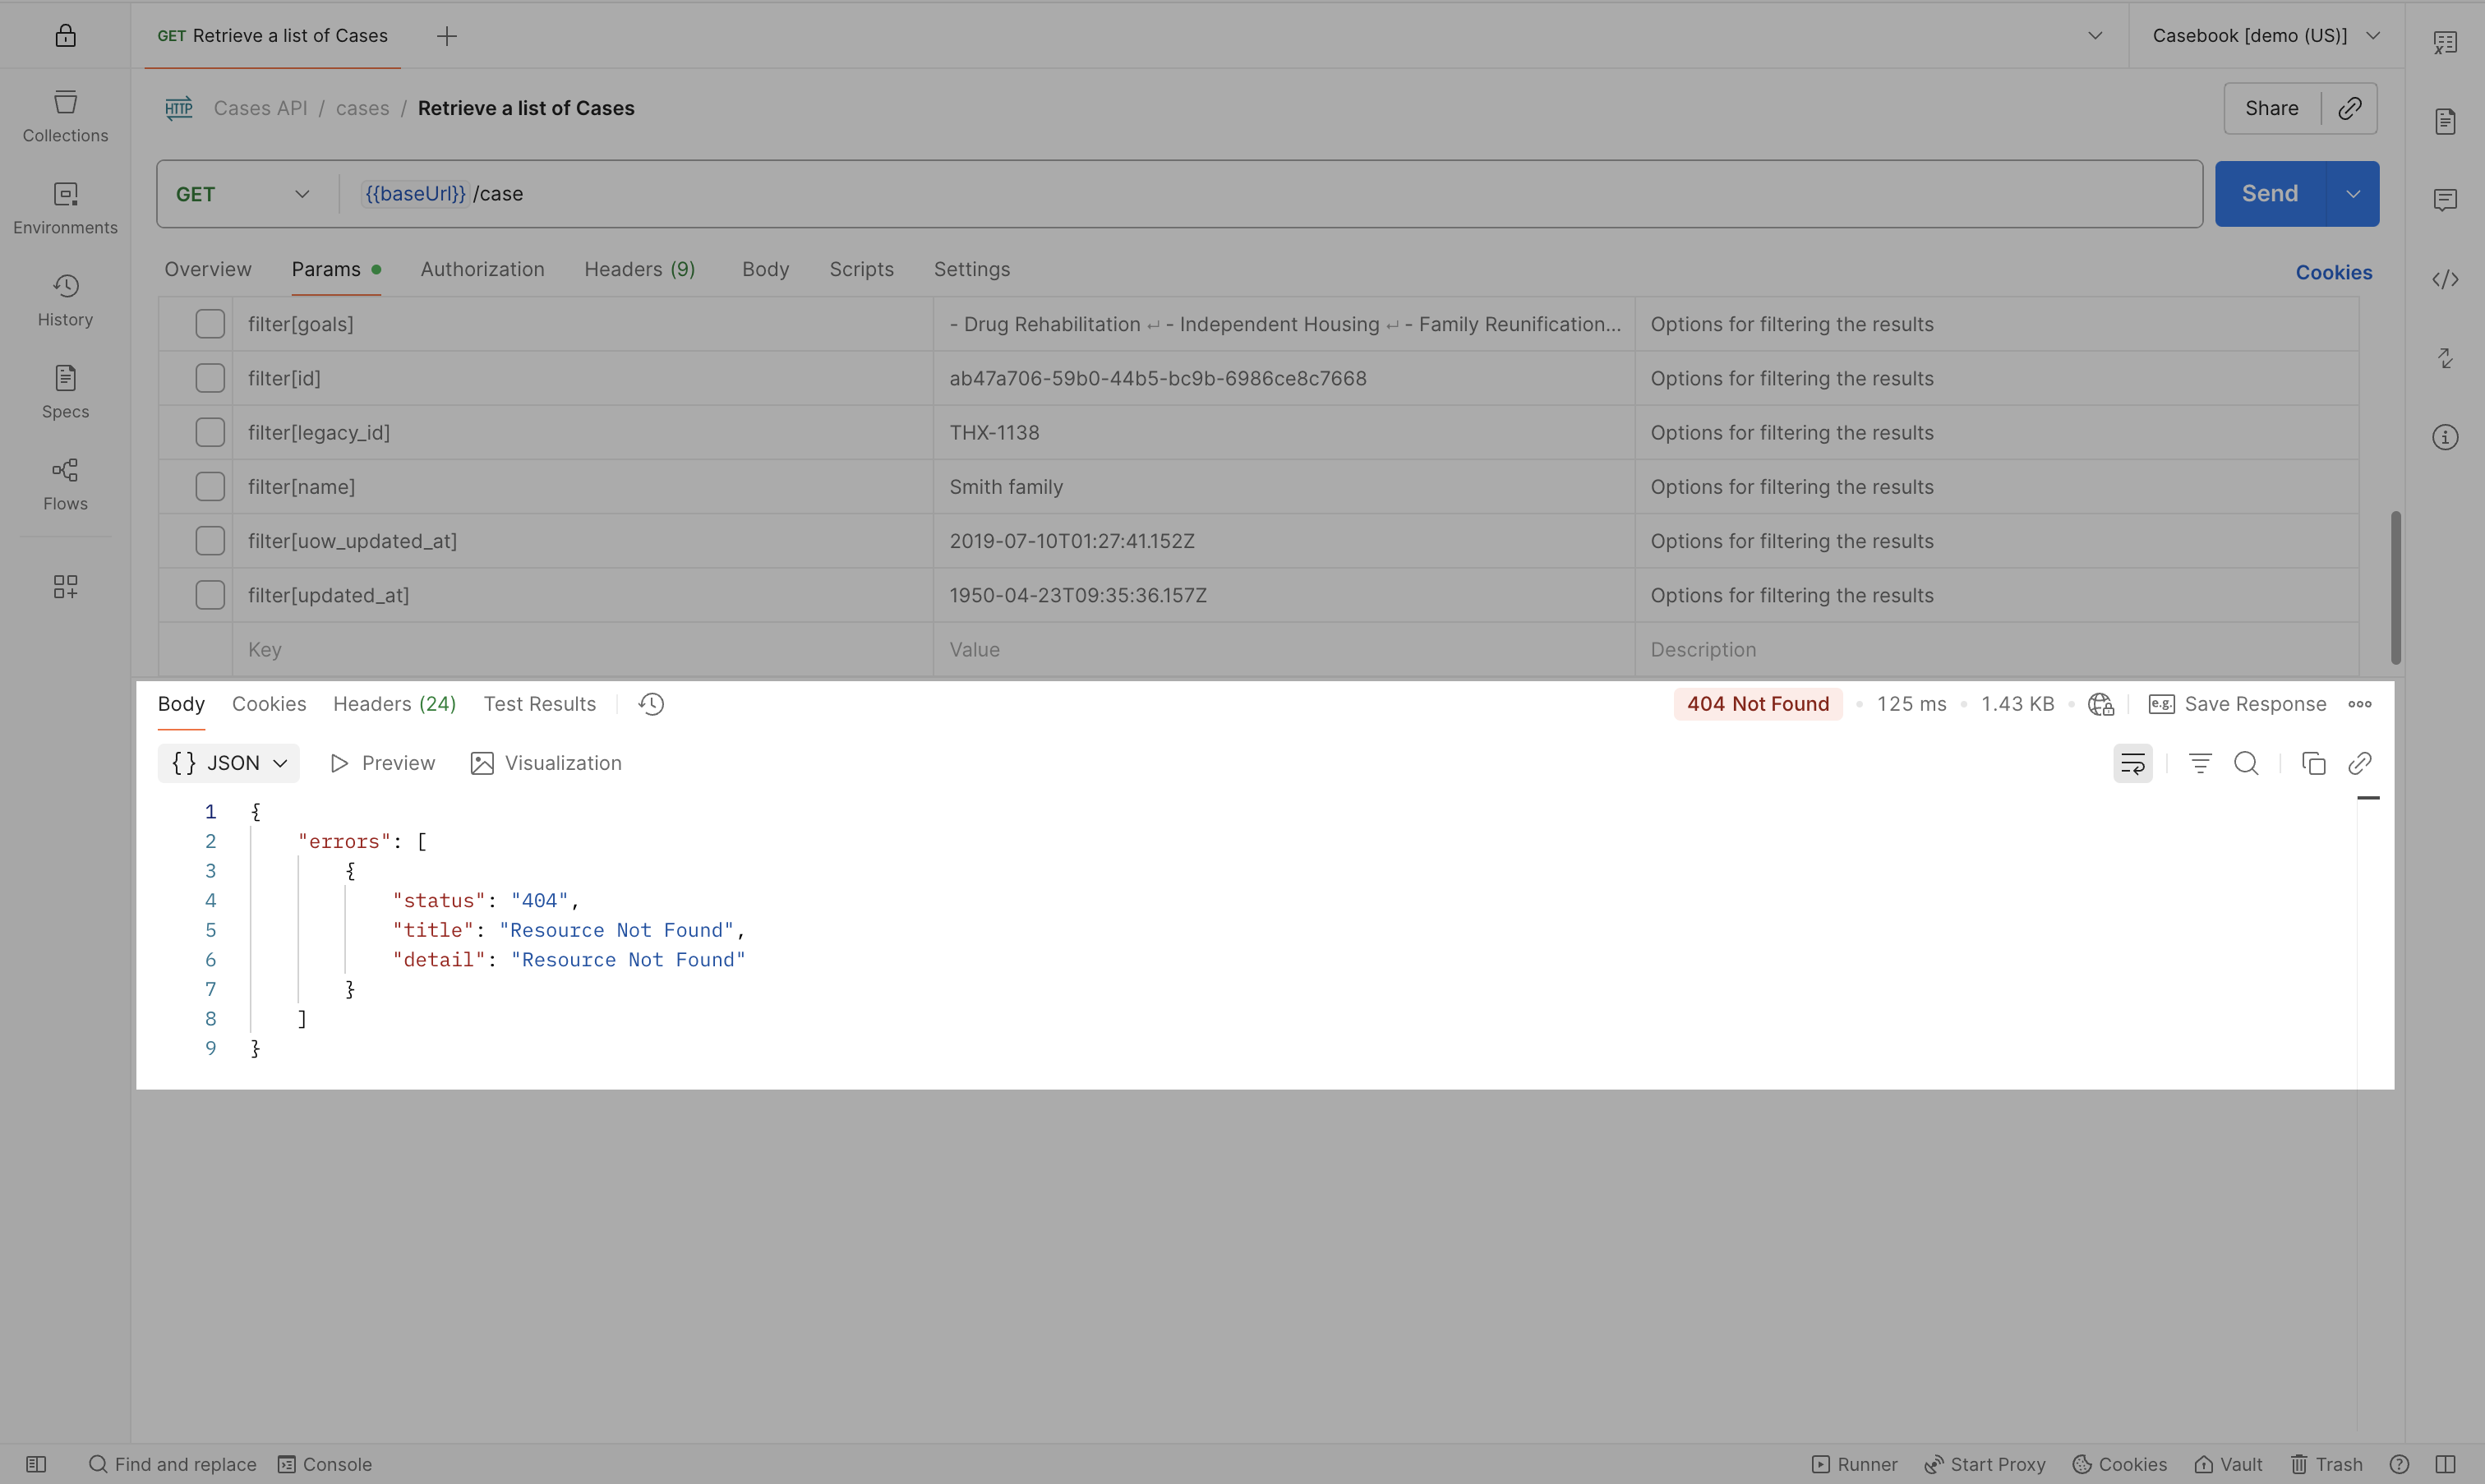Check the filter[goals] parameter box

pos(210,324)
